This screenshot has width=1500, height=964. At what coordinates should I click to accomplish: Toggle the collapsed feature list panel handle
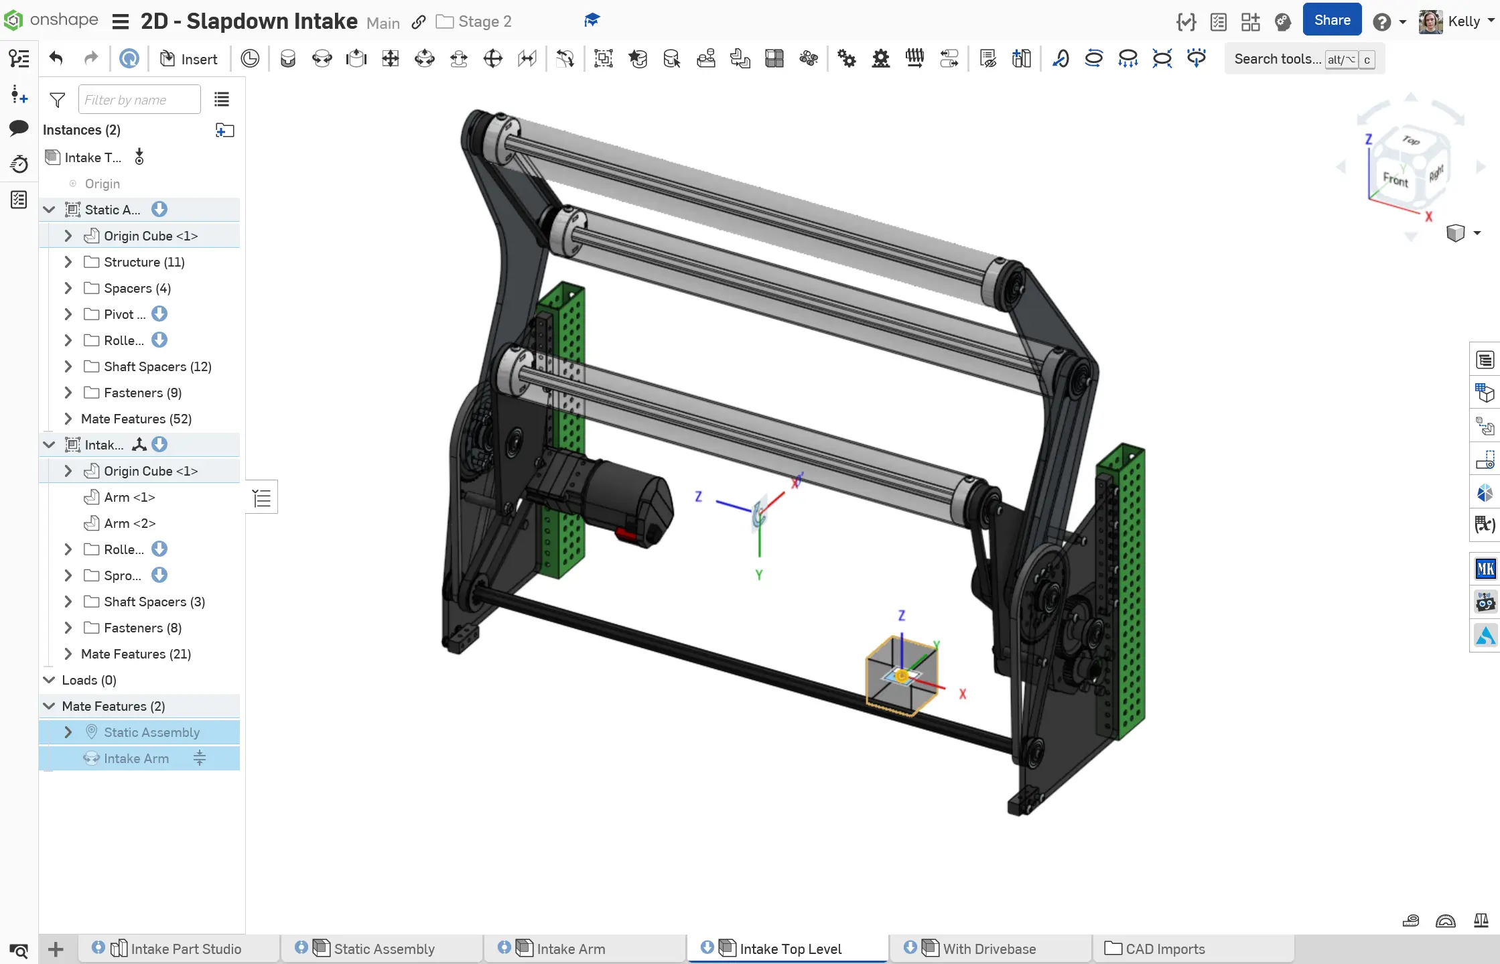(x=262, y=498)
